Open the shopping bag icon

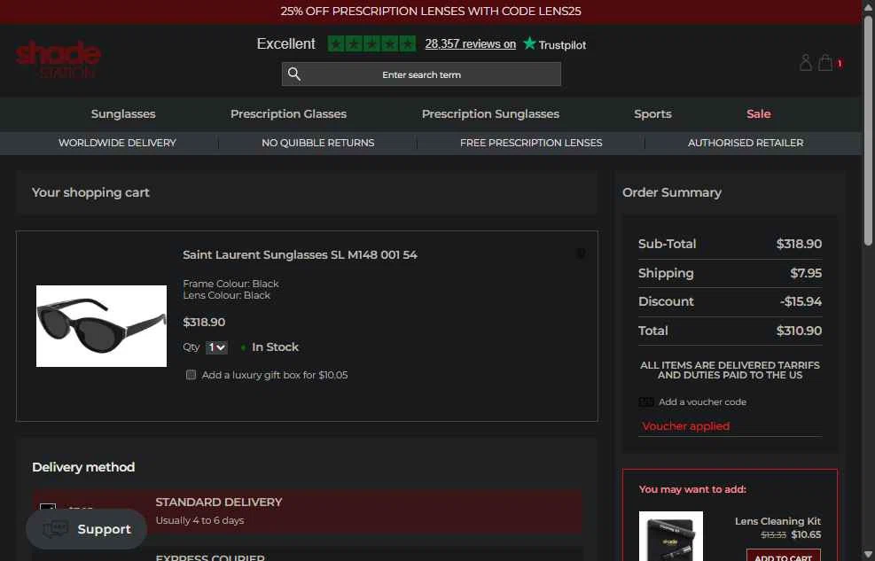825,62
